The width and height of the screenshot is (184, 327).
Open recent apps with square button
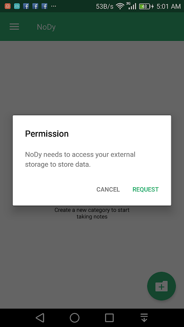[x=109, y=318]
